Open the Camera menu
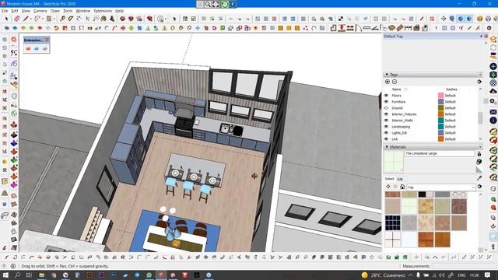Image resolution: width=498 pixels, height=280 pixels. (40, 11)
